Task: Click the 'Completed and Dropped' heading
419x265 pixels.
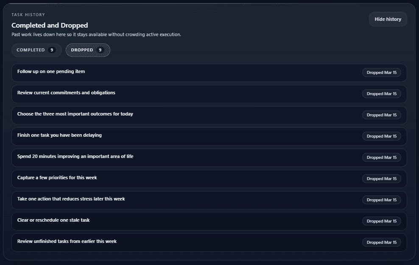Action: (49, 25)
